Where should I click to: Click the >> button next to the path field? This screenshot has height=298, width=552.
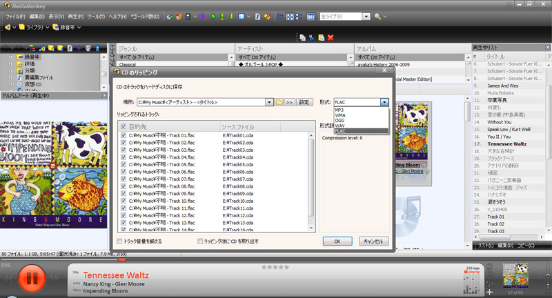coord(290,102)
